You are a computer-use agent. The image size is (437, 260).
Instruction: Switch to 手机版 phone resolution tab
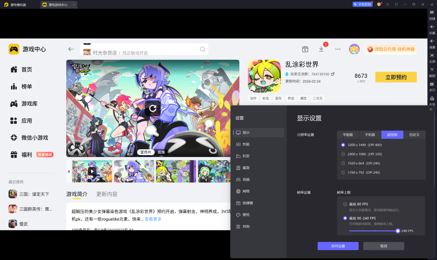pos(370,135)
